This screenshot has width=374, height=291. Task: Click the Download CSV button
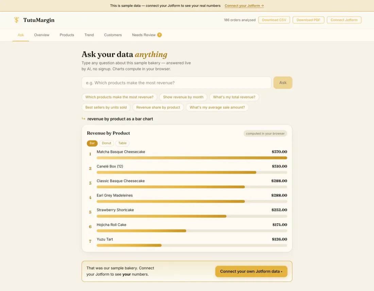point(274,20)
